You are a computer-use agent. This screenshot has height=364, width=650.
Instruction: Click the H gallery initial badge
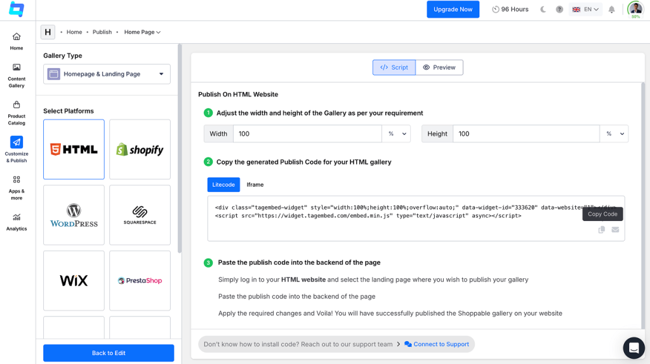pos(48,32)
